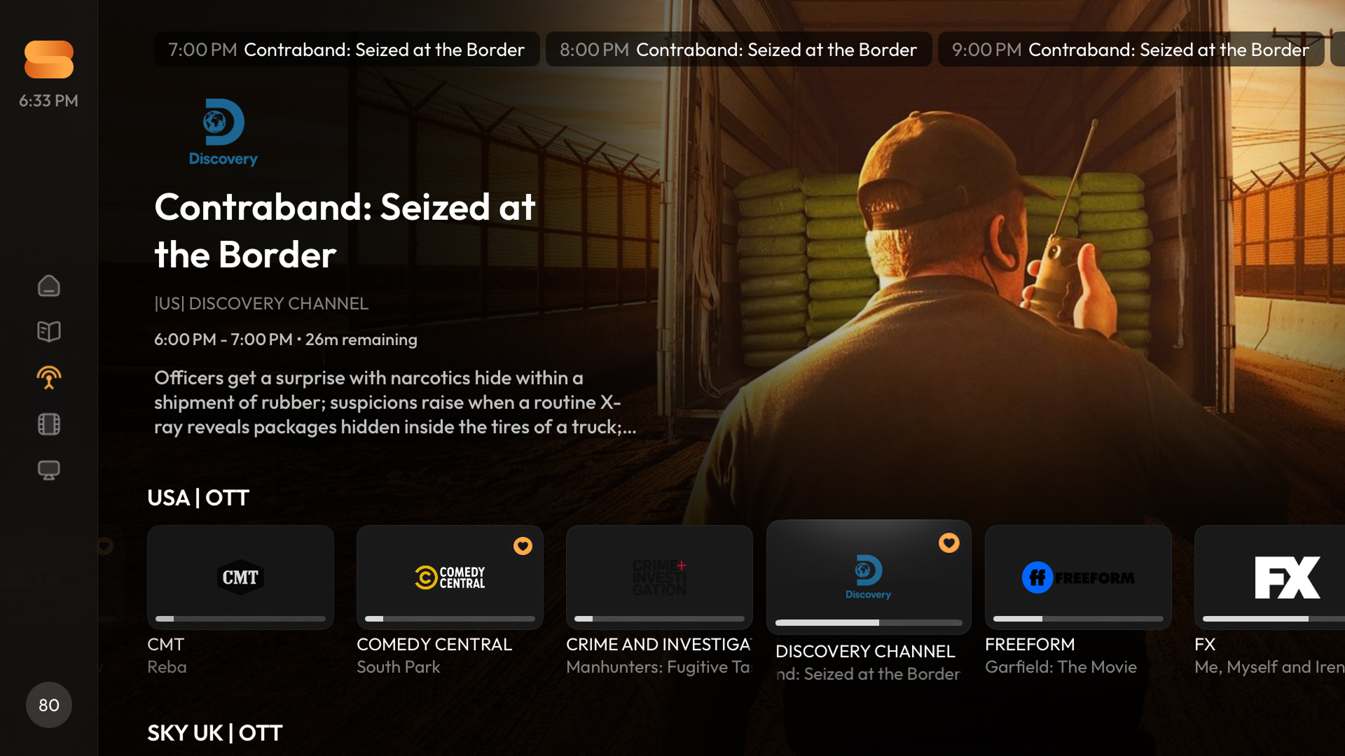Viewport: 1345px width, 756px height.
Task: Select the 8:00 PM Contraband schedule entry
Action: (739, 50)
